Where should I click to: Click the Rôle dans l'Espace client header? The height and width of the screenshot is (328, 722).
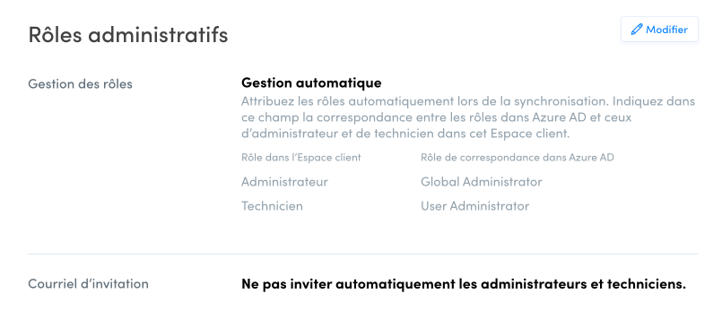tap(301, 158)
